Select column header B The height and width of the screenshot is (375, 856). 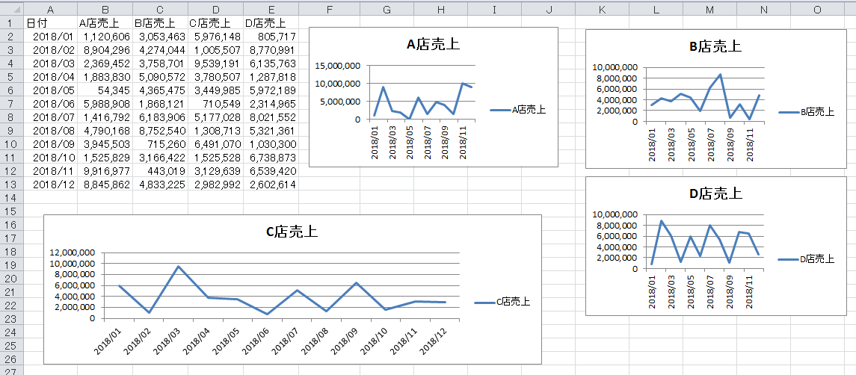[x=105, y=8]
